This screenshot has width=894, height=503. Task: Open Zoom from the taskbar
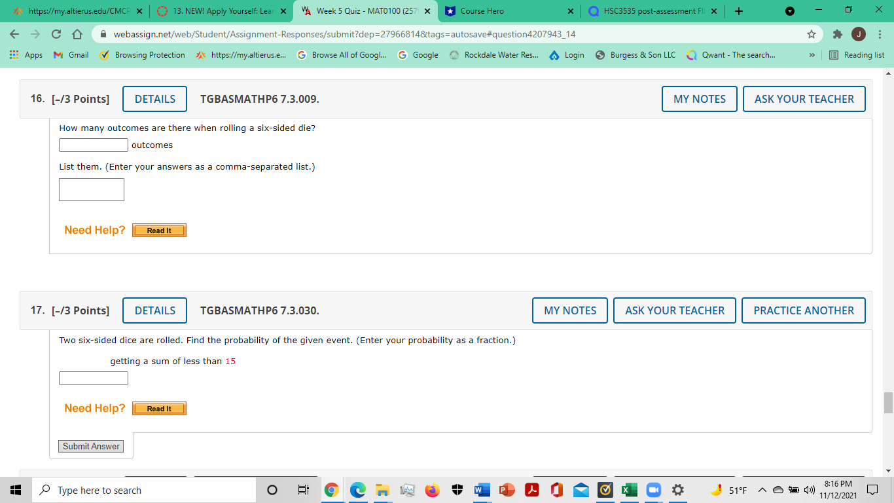coord(654,490)
